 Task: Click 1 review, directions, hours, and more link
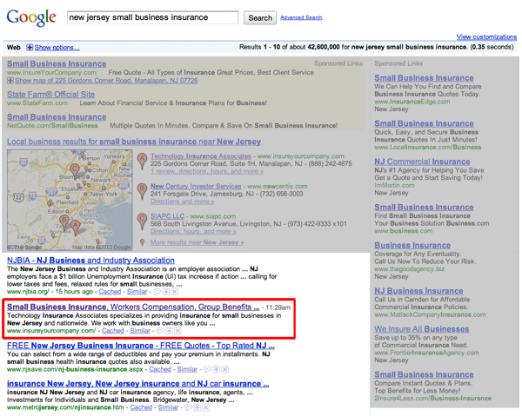[207, 171]
